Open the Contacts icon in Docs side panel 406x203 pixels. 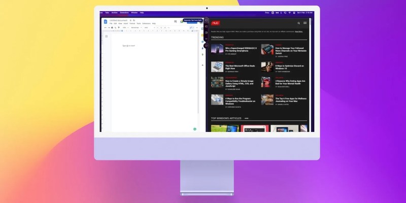(202, 48)
